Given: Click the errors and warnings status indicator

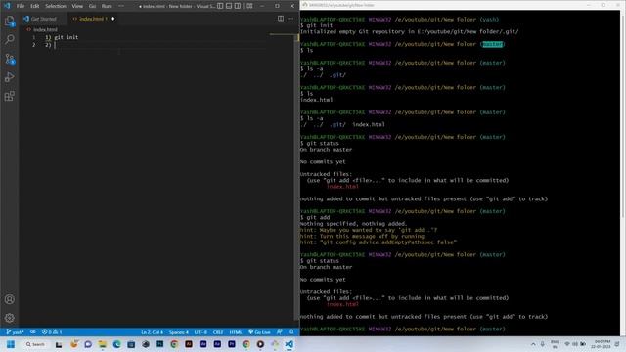Looking at the screenshot, I should tap(52, 332).
